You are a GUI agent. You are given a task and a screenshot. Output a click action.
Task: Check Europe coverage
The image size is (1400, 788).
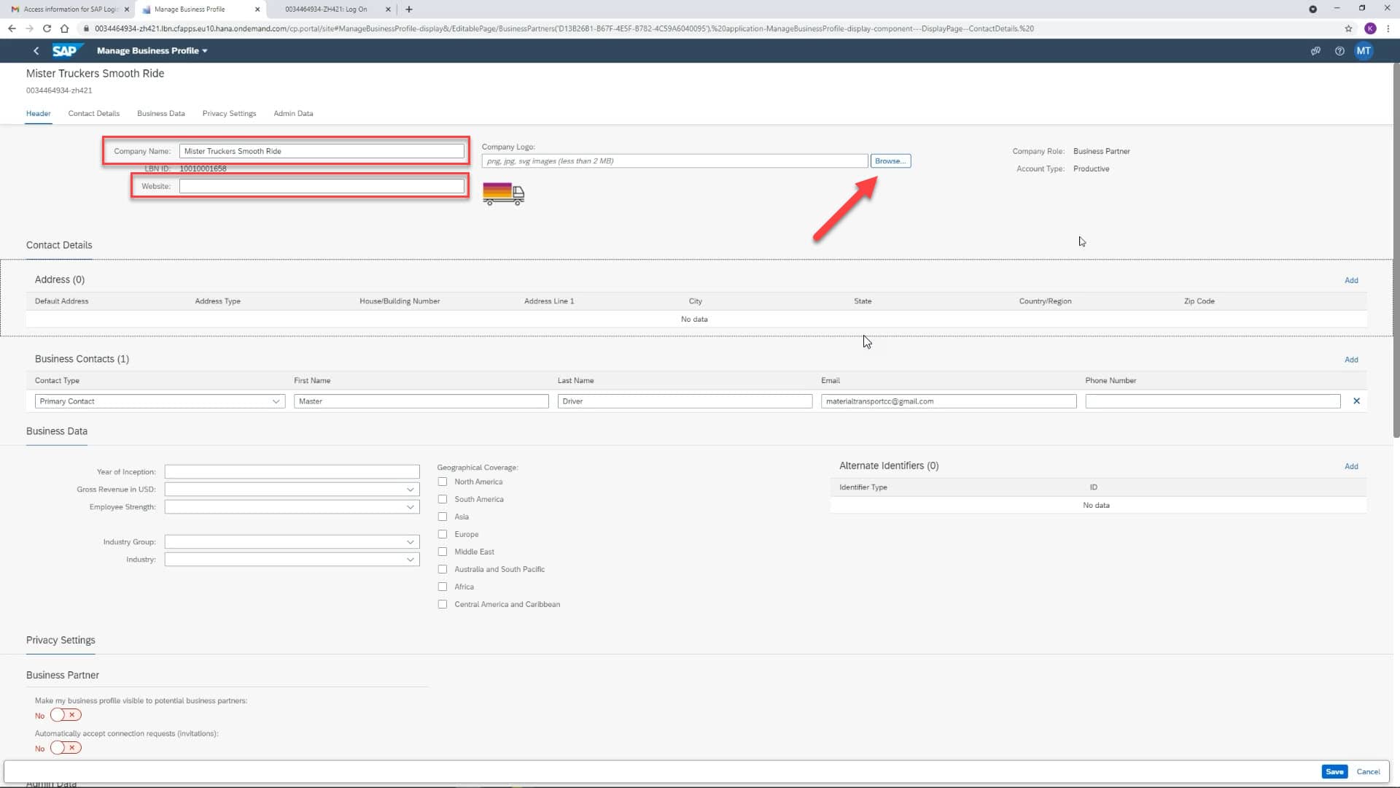[443, 534]
